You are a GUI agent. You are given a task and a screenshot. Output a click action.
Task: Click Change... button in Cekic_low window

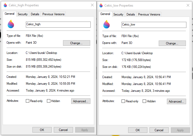click(x=172, y=43)
